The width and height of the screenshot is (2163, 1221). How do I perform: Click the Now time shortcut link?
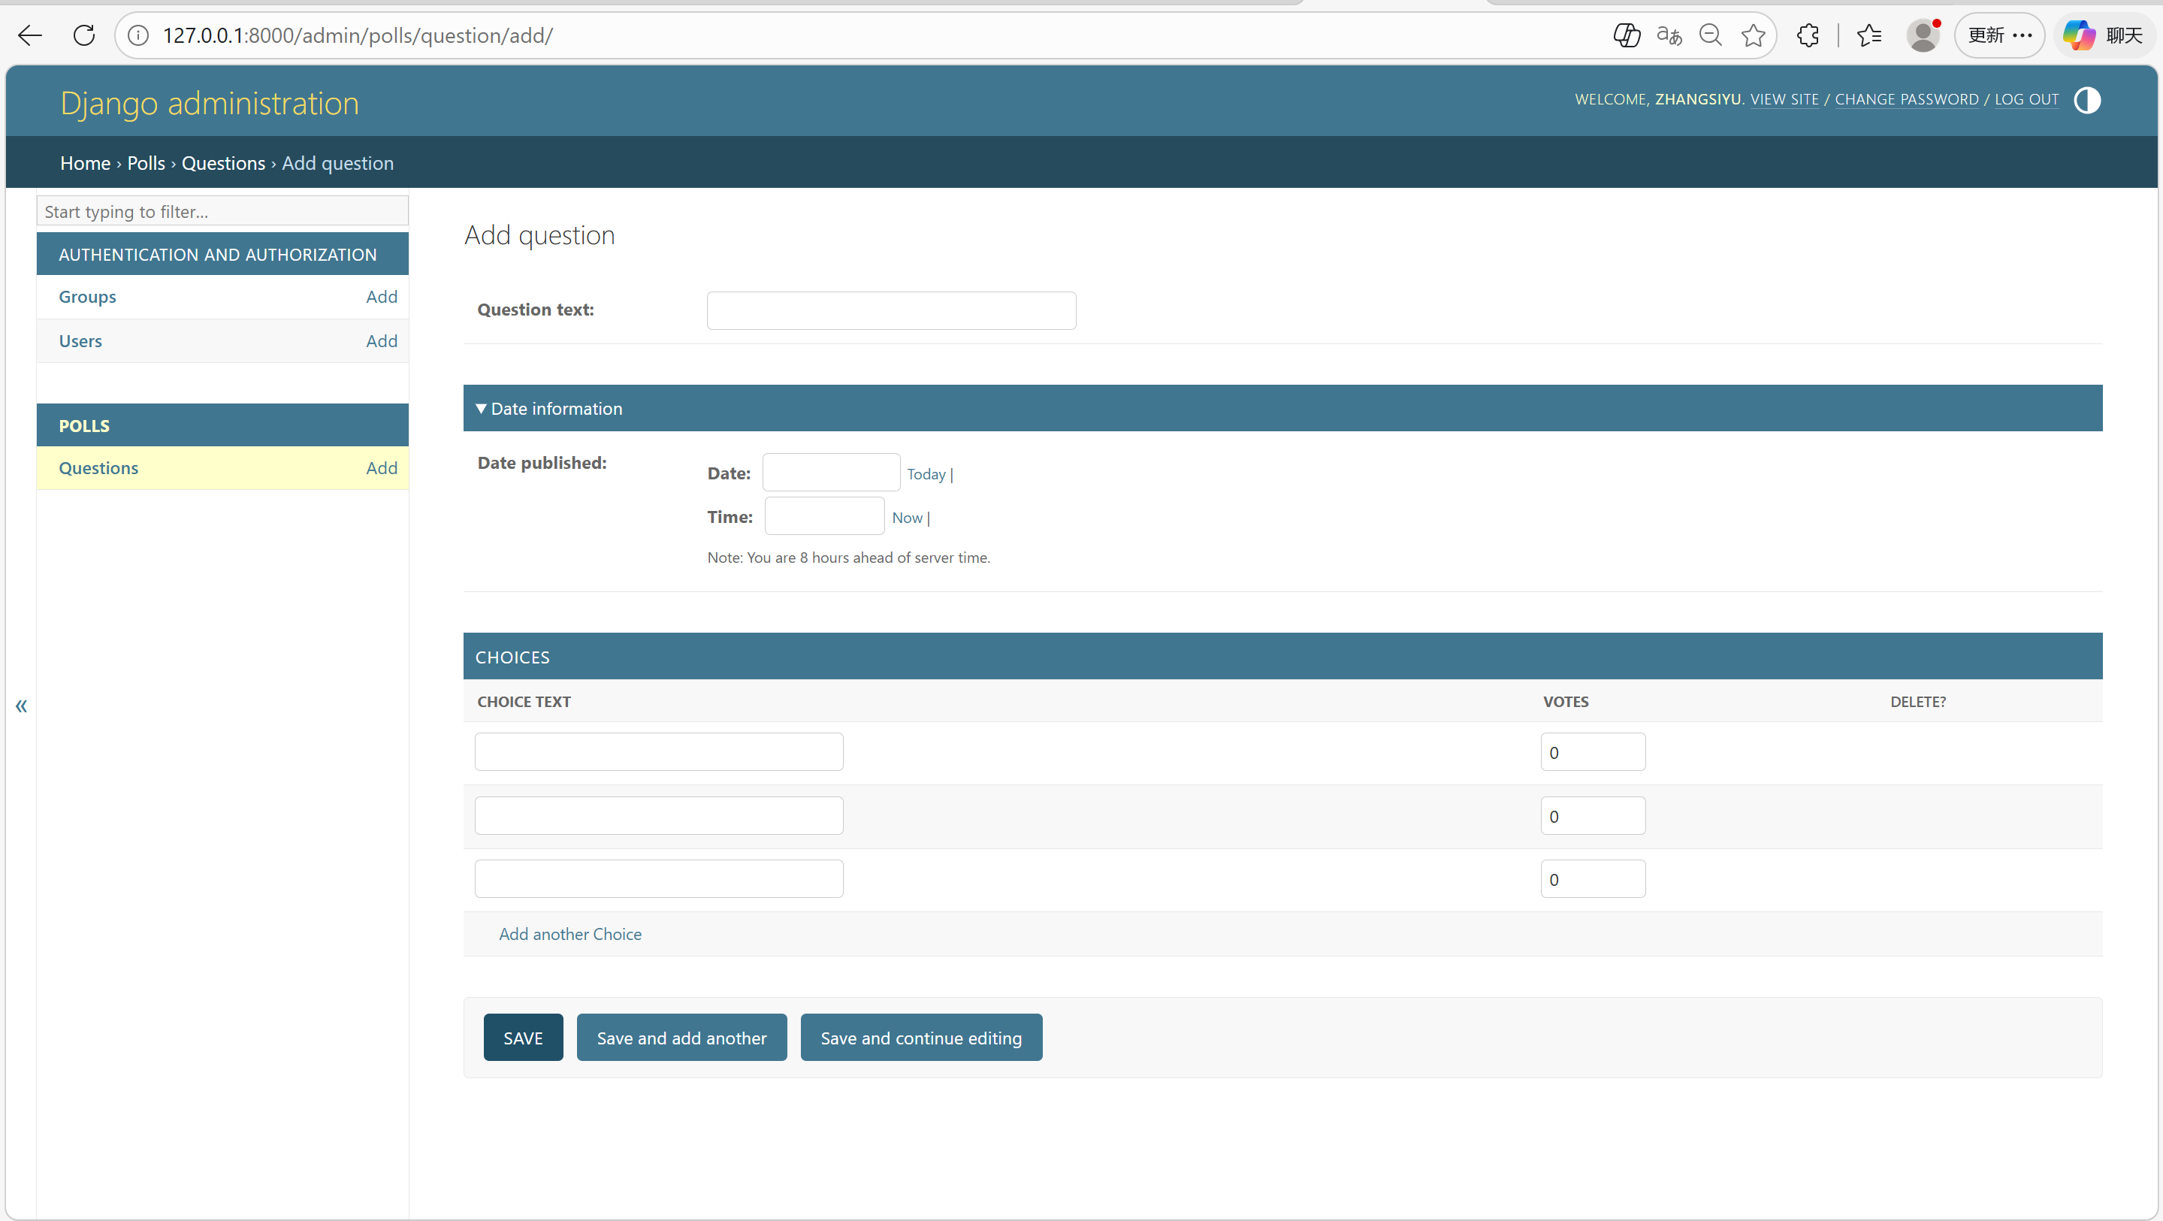tap(907, 518)
